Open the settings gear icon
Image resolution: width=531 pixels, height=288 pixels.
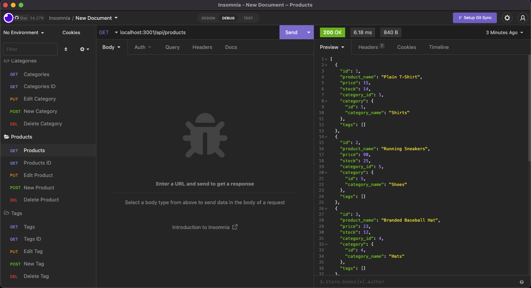[507, 18]
